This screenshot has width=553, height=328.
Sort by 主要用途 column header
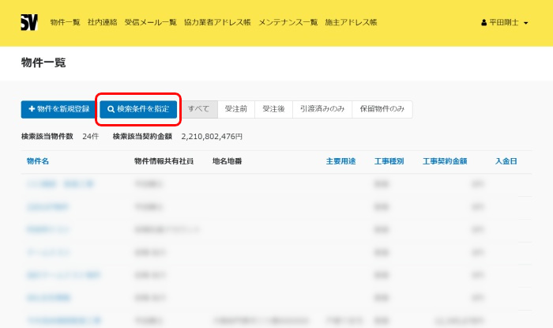pos(340,161)
